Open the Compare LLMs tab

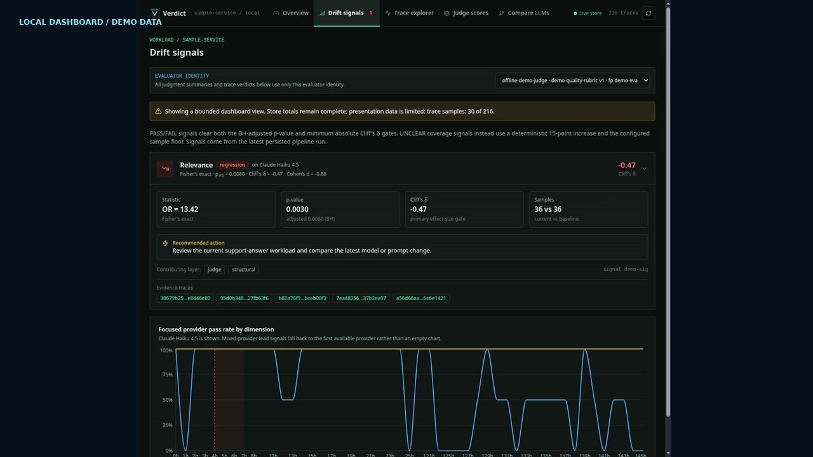(x=524, y=13)
